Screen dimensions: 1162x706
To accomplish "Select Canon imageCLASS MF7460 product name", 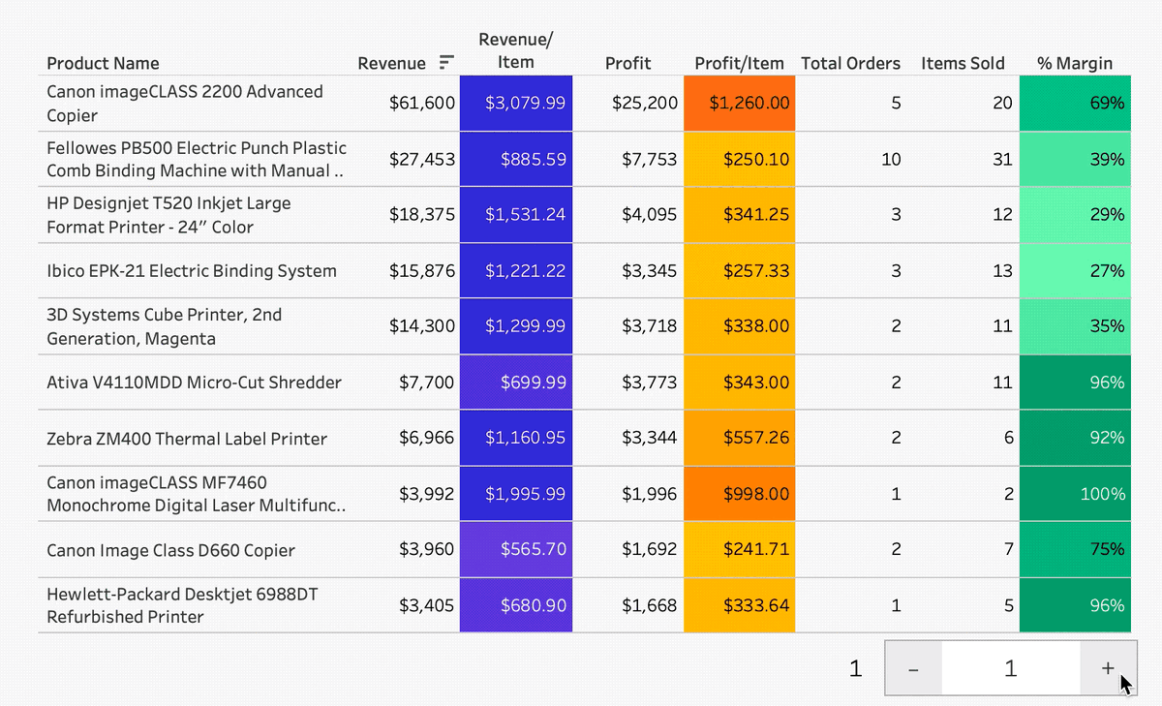I will [x=197, y=494].
